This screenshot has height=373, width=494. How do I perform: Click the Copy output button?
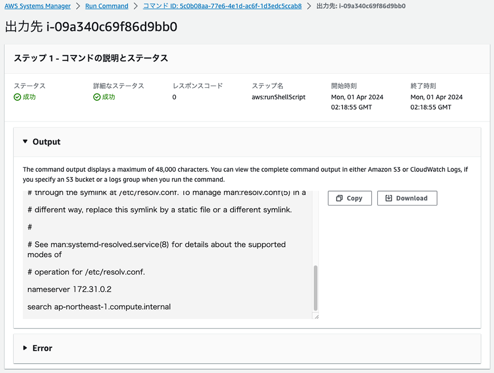(x=350, y=198)
